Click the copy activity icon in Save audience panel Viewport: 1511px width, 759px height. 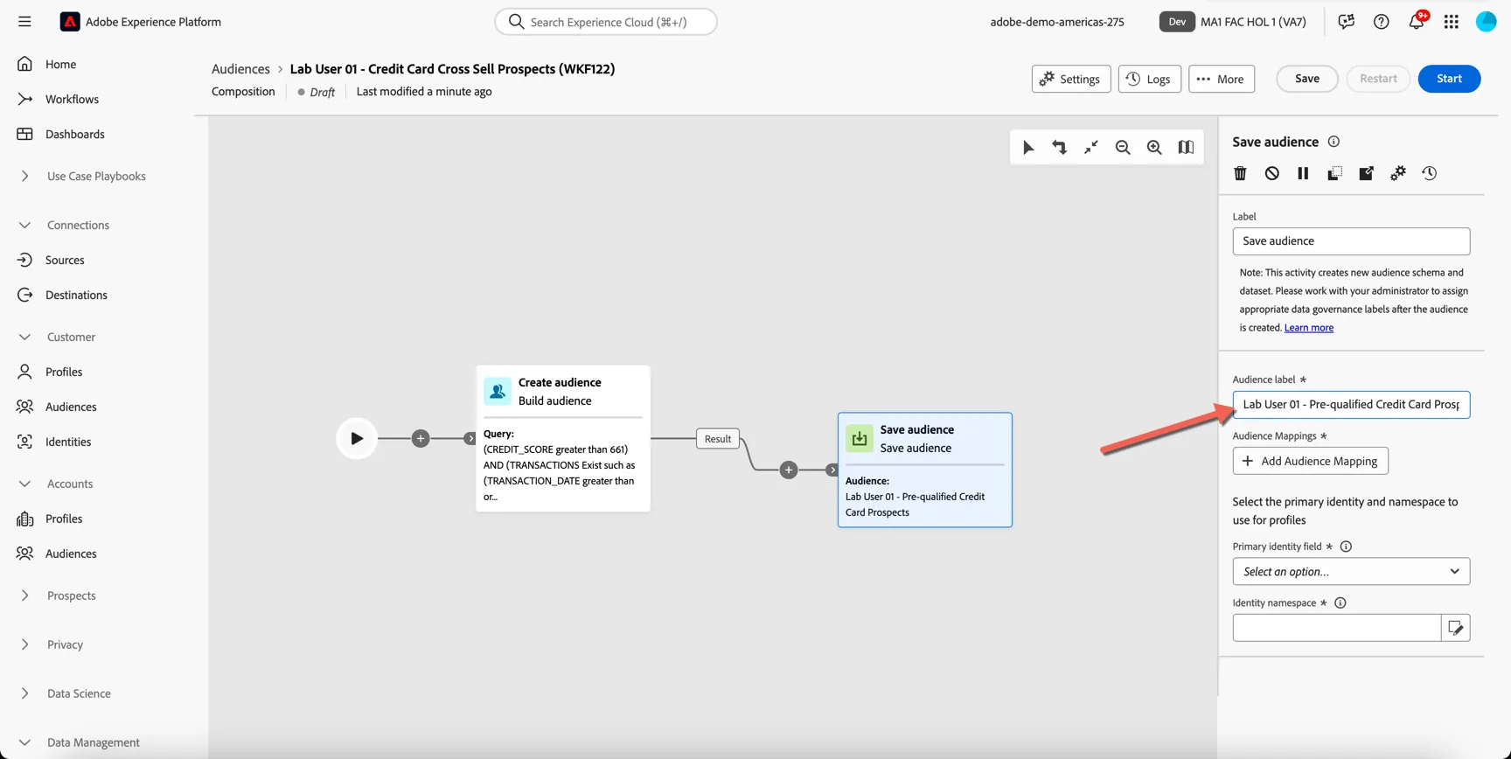1334,173
